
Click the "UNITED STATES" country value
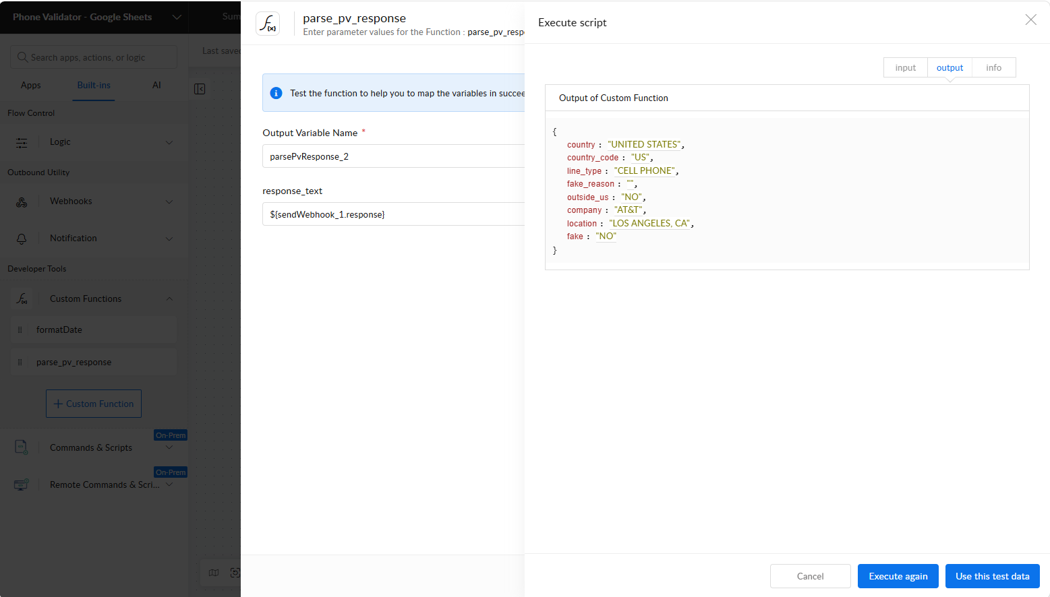(644, 144)
